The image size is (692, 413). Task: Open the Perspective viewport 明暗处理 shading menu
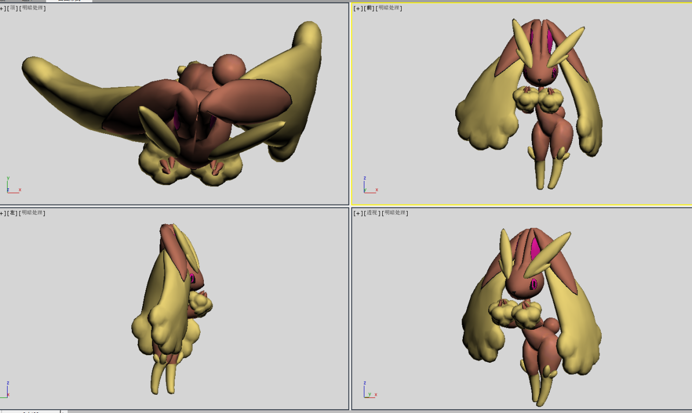coord(395,213)
